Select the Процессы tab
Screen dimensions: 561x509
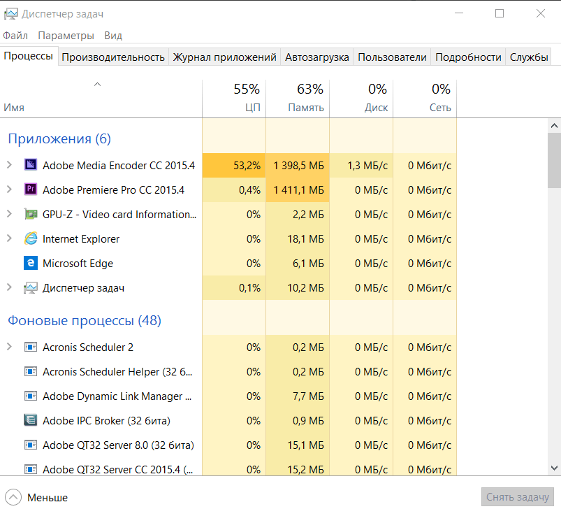pyautogui.click(x=29, y=56)
